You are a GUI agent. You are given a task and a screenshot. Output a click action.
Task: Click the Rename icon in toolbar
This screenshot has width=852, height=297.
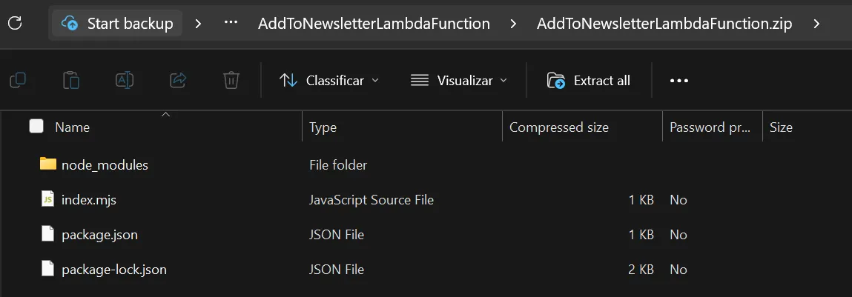pos(125,80)
